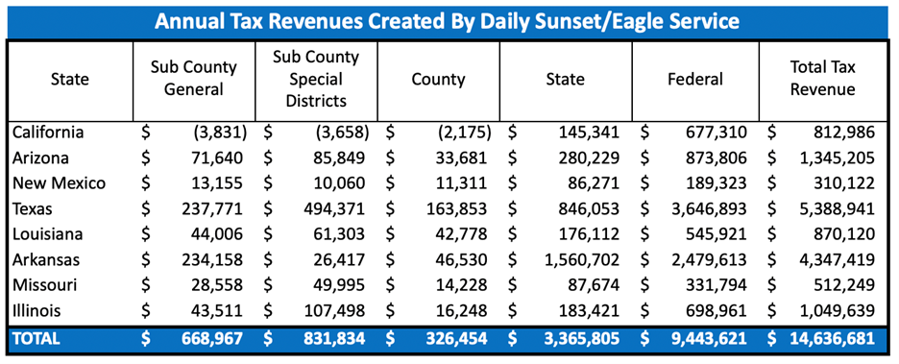Select the Sub County General column header
The width and height of the screenshot is (899, 364).
(193, 79)
